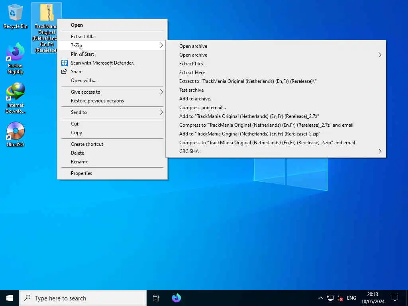Viewport: 408px width, 306px height.
Task: Choose Pin to Start
Action: point(112,54)
